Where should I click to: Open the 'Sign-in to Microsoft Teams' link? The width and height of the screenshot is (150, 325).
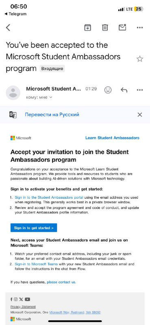coord(36,264)
